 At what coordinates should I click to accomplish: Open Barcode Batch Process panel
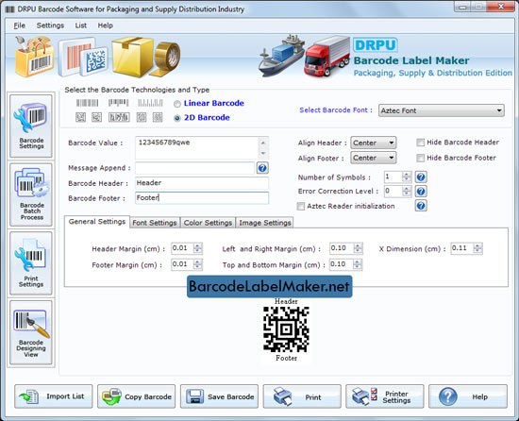tap(31, 194)
